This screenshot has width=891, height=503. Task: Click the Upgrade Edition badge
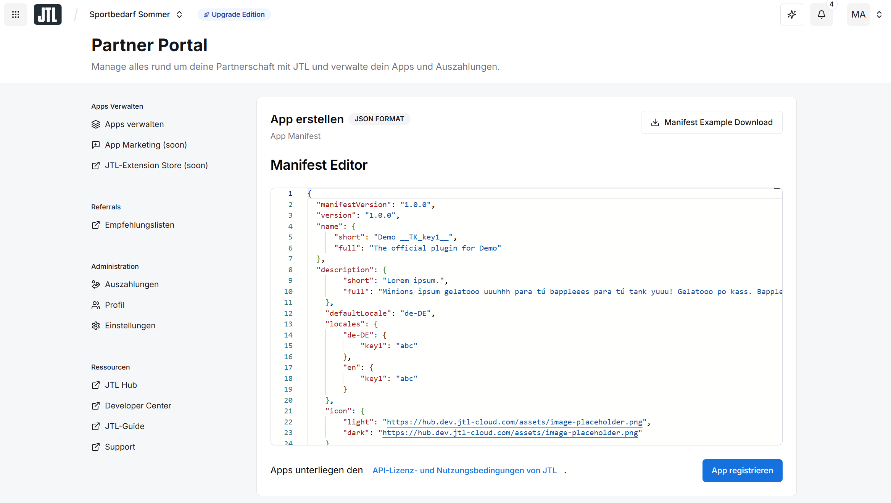[234, 14]
